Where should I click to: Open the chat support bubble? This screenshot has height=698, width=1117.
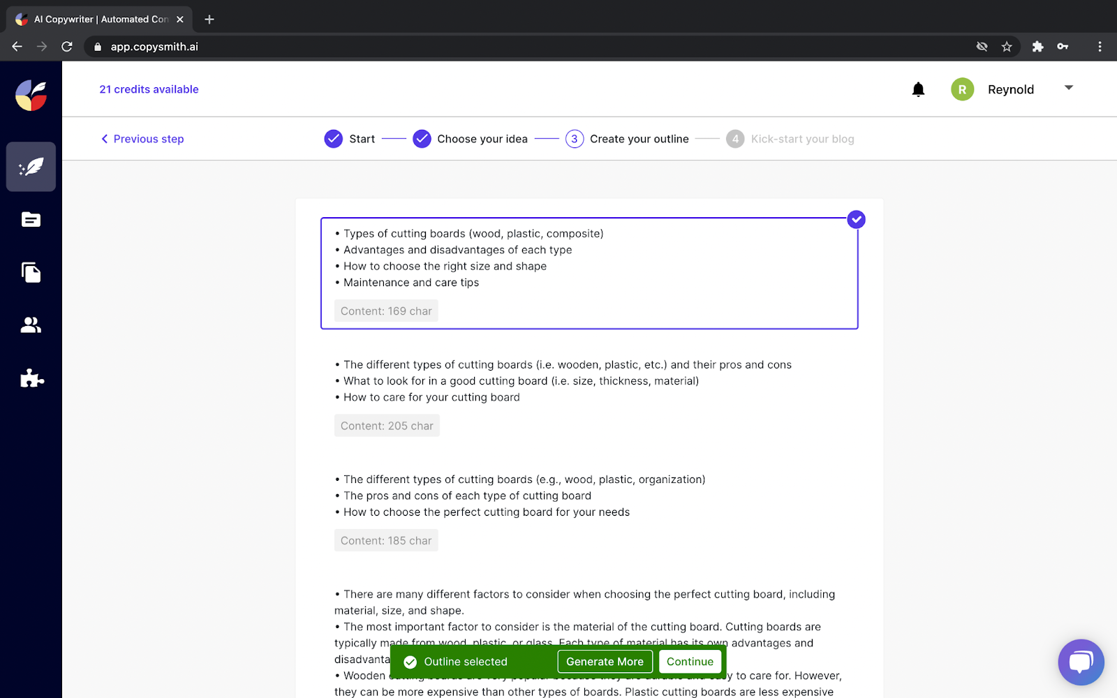point(1081,662)
